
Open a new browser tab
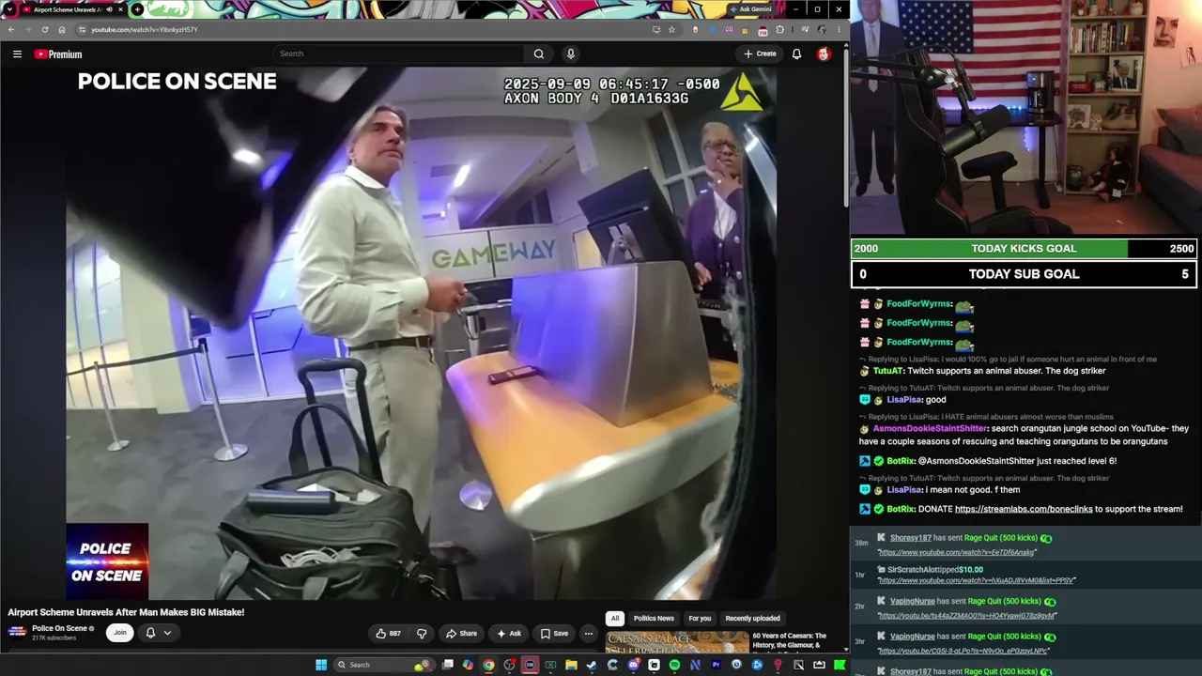tap(137, 9)
